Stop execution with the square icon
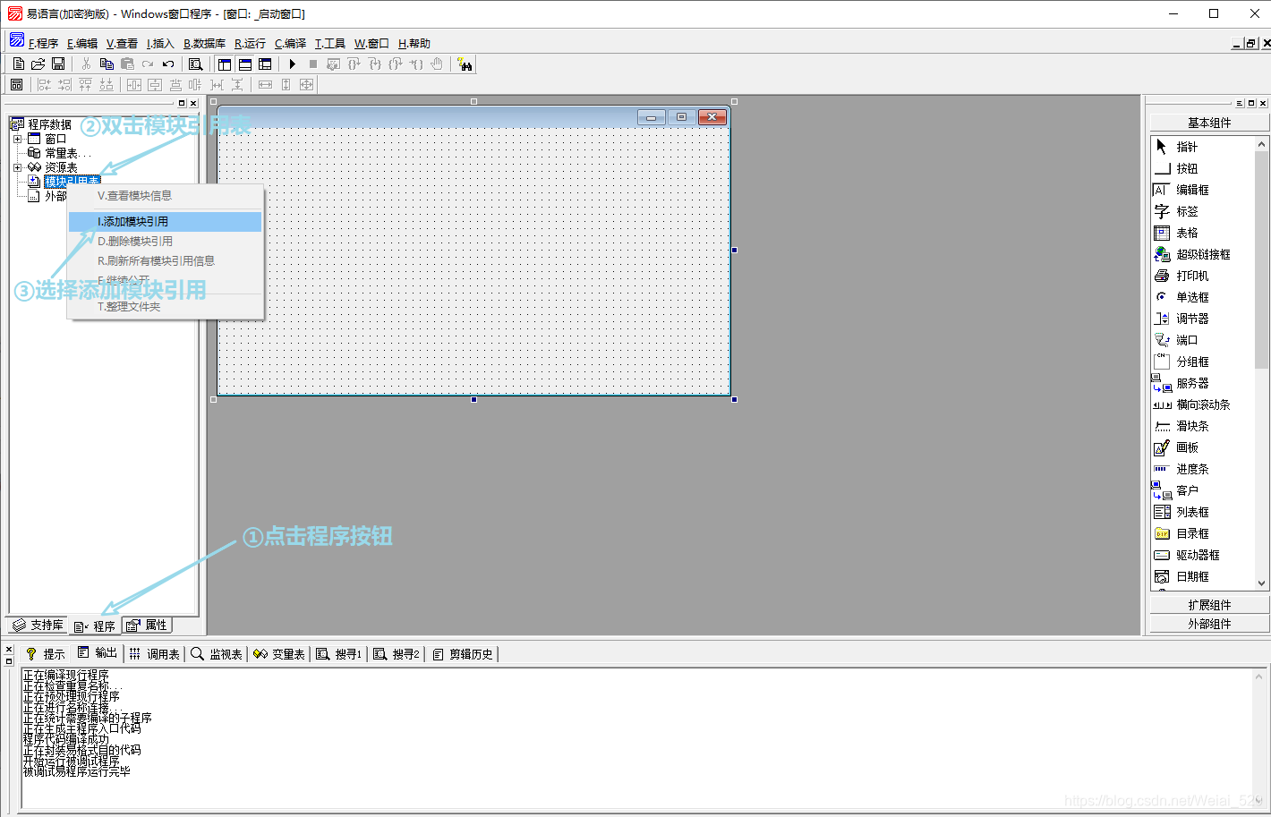 312,64
